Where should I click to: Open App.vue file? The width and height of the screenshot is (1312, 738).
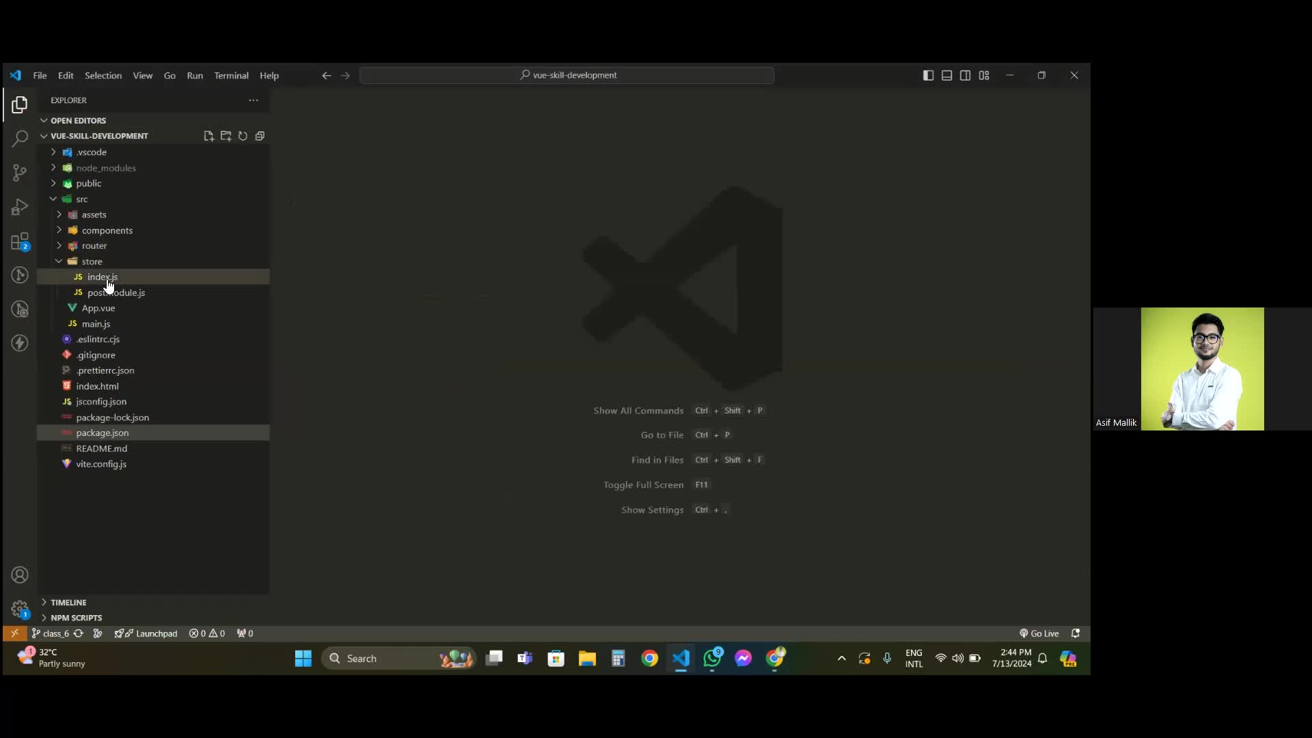153,308
